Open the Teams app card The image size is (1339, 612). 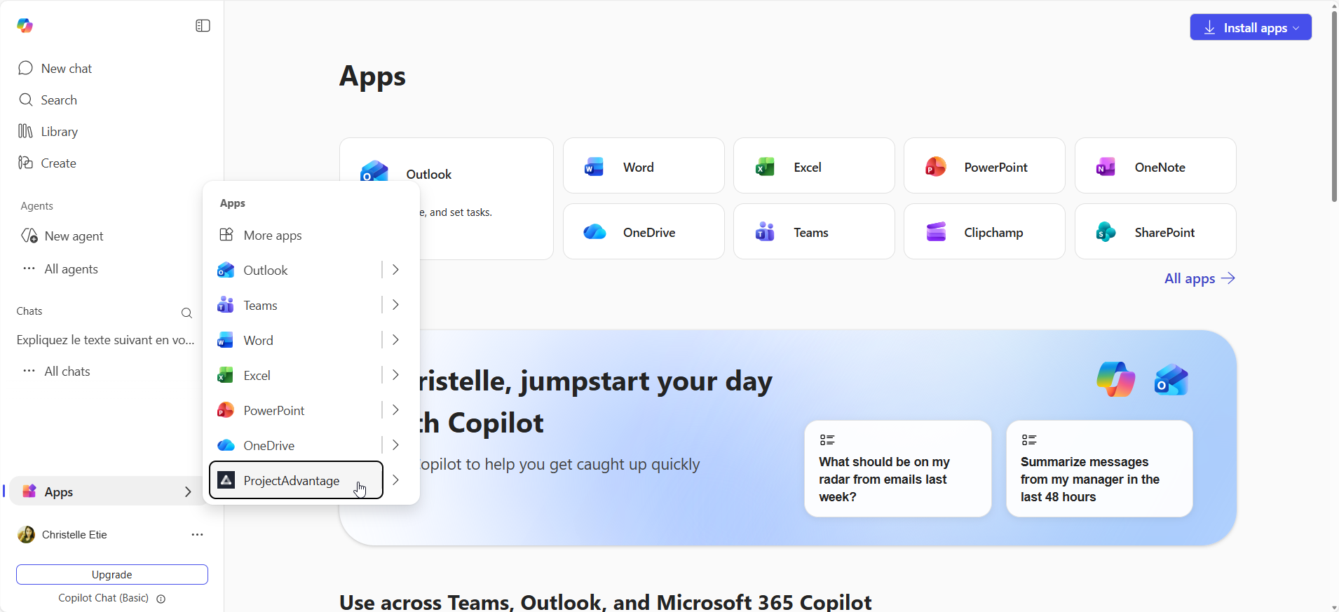(x=814, y=231)
